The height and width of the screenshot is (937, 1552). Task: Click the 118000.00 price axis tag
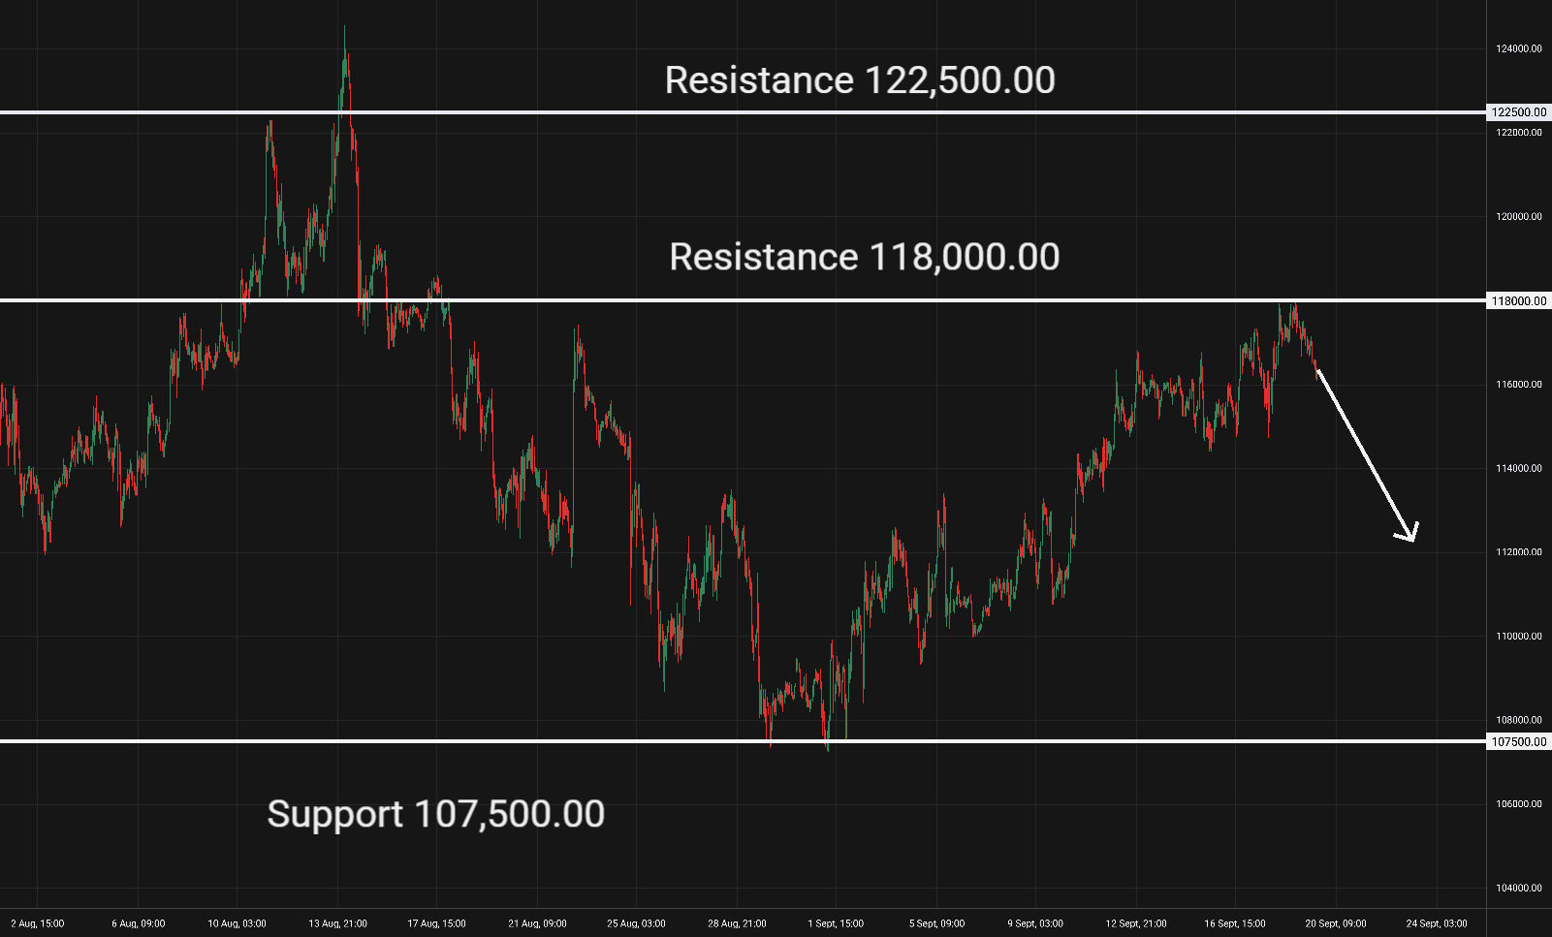(1518, 301)
